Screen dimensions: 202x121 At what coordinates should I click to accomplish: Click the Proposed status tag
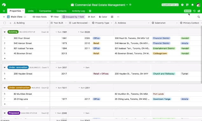pyautogui.click(x=14, y=113)
